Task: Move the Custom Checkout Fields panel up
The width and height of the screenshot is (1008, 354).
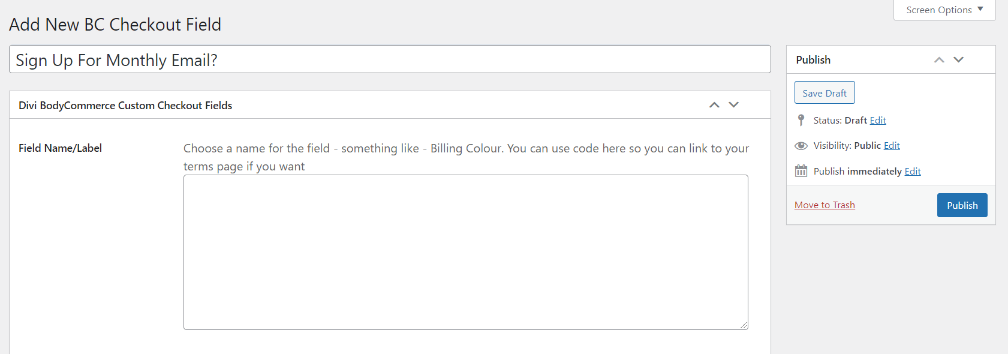Action: click(714, 105)
